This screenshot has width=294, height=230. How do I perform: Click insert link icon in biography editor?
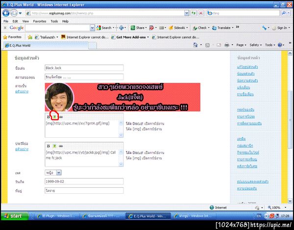pos(61,146)
